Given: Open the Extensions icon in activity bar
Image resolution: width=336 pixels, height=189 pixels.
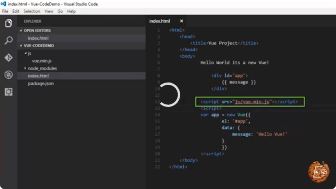Looking at the screenshot, I should pos(8,92).
